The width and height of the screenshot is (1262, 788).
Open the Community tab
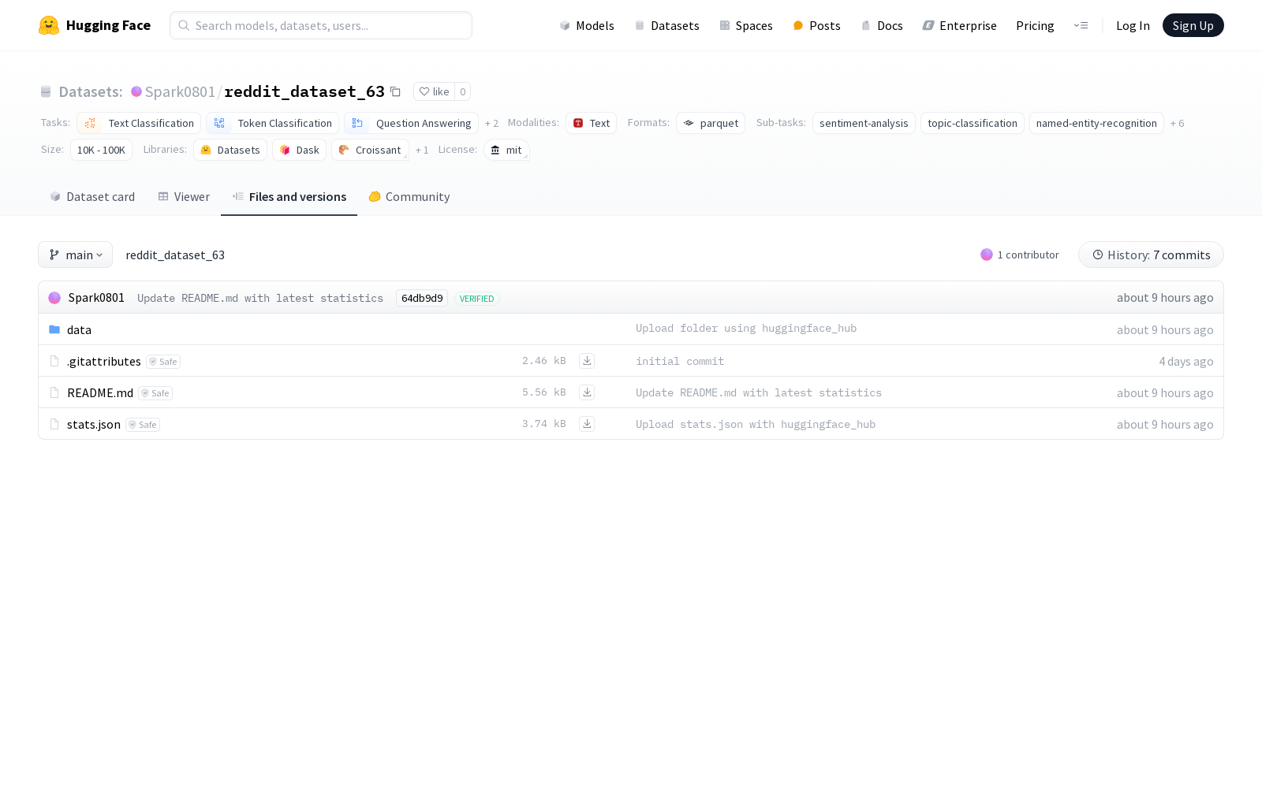pyautogui.click(x=409, y=196)
